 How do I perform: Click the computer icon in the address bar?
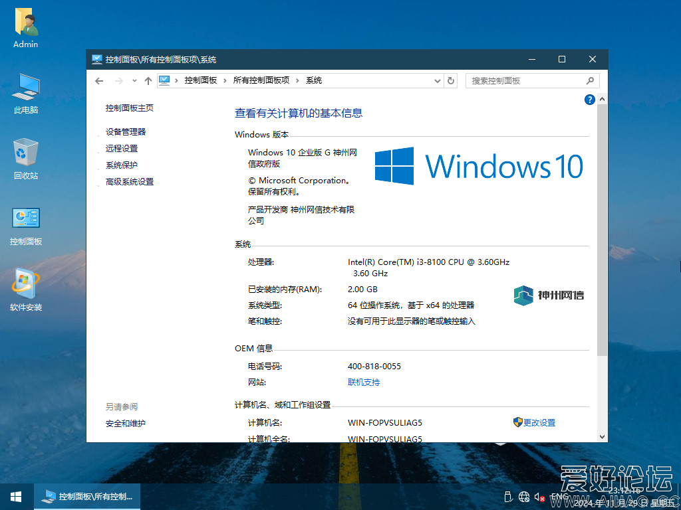pos(164,80)
